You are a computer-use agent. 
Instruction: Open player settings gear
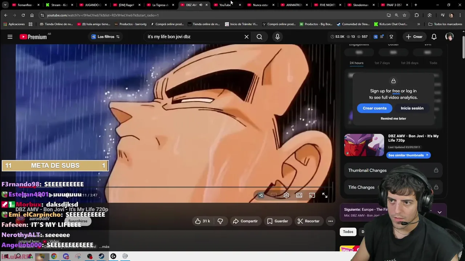(286, 195)
